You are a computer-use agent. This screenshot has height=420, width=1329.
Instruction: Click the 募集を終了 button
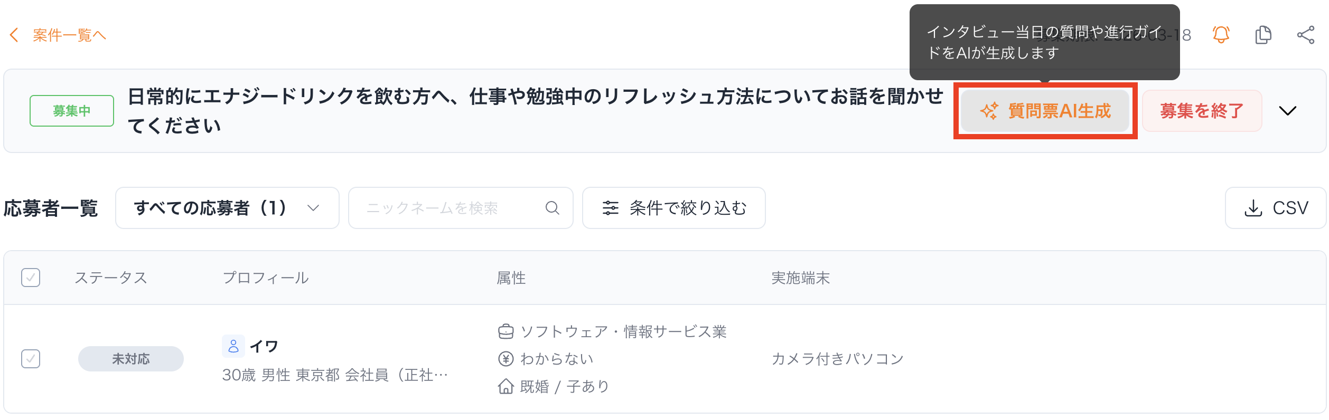click(1202, 111)
